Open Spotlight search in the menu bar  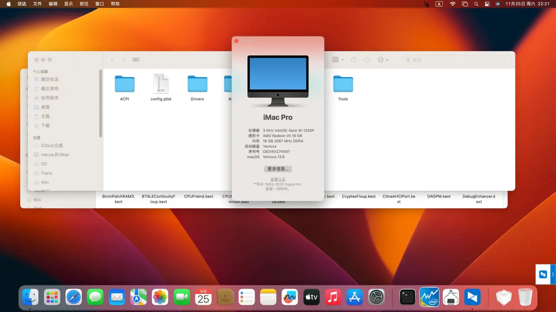[476, 4]
